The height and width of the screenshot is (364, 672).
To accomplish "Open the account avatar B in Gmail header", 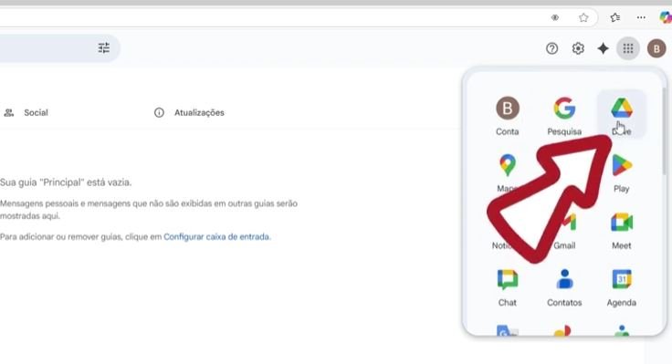I will point(656,48).
